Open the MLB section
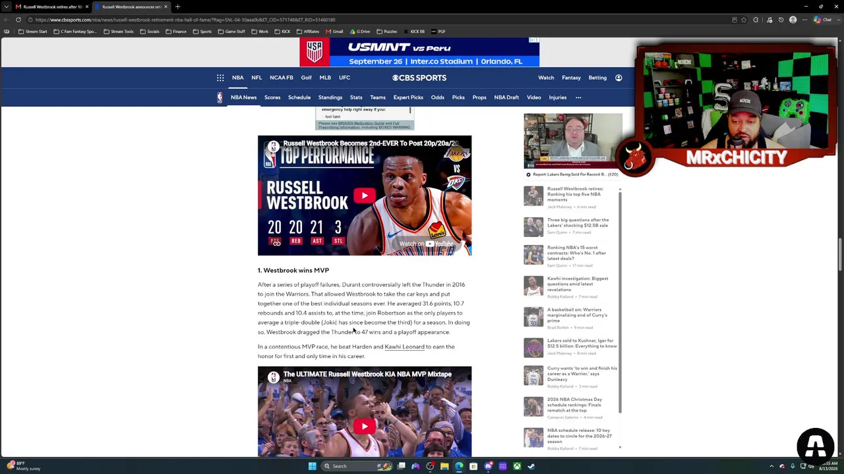This screenshot has height=474, width=844. click(x=325, y=78)
